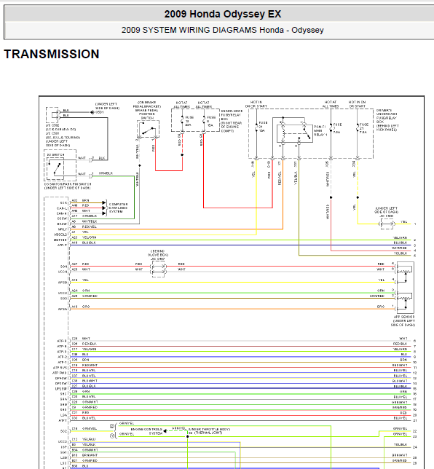Image resolution: width=434 pixels, height=469 pixels.
Task: Click the Engine Controls System reference label
Action: pos(146,431)
